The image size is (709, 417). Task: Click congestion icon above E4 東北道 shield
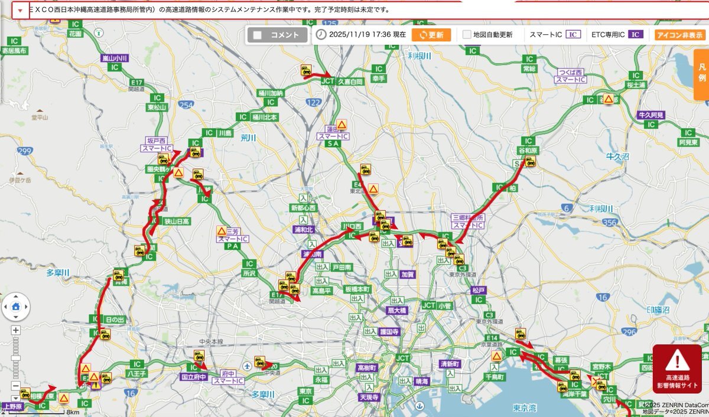(366, 170)
